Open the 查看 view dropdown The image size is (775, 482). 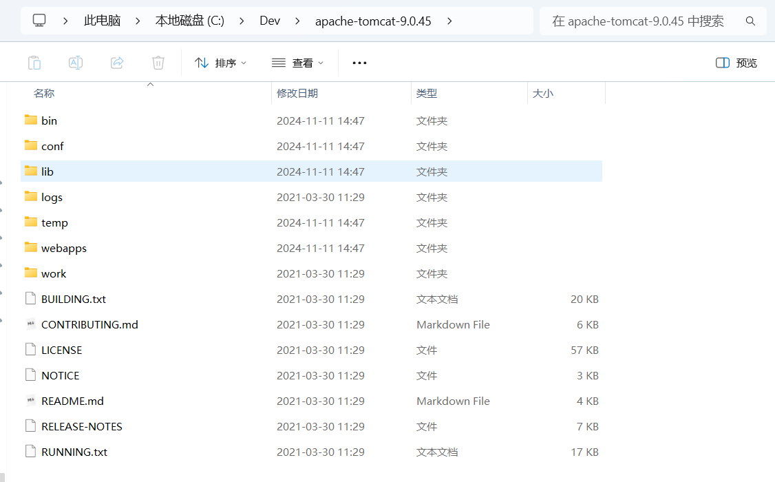(297, 63)
